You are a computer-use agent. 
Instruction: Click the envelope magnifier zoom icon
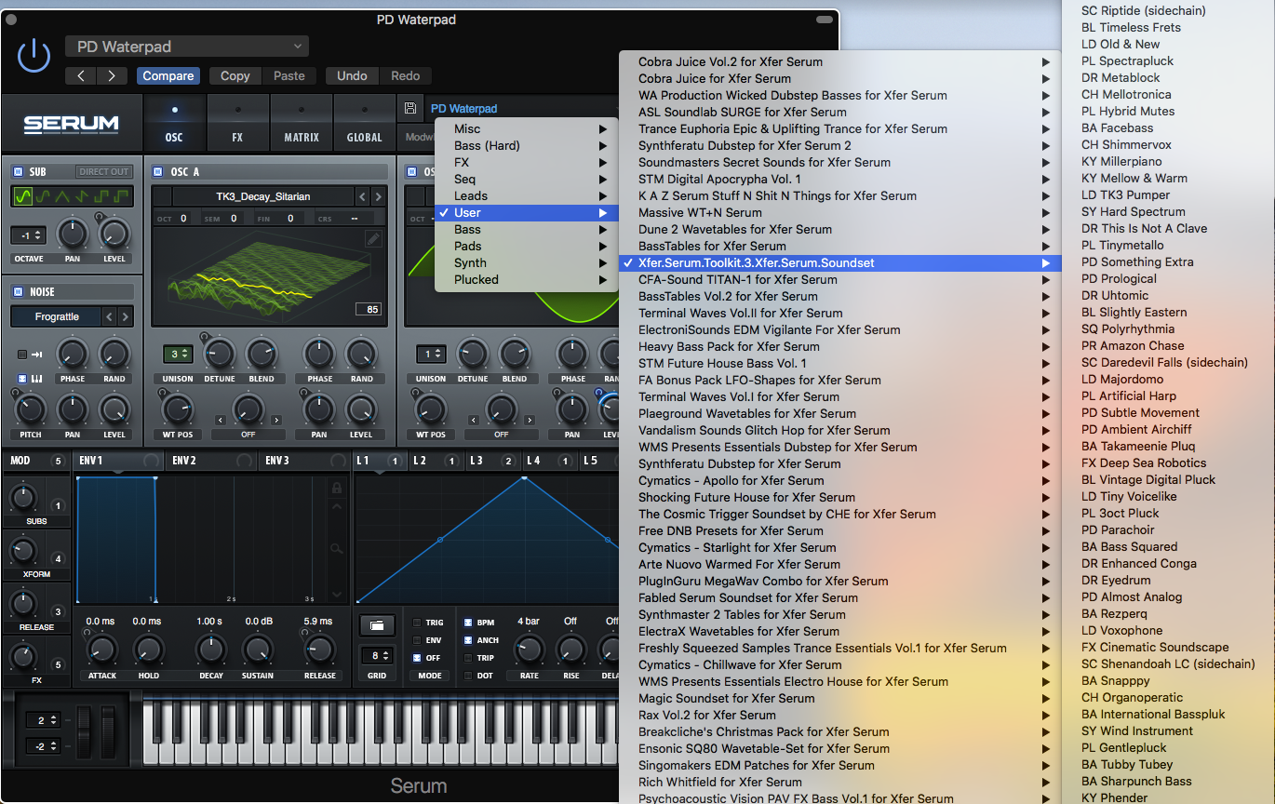click(337, 549)
